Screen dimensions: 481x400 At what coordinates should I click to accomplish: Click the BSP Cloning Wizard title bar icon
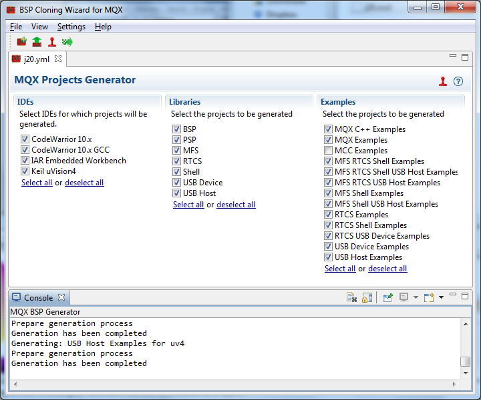pyautogui.click(x=11, y=10)
